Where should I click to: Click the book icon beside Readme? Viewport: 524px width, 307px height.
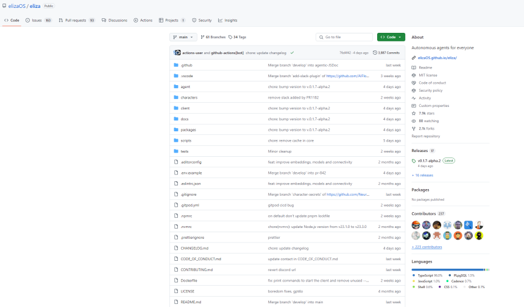[414, 67]
